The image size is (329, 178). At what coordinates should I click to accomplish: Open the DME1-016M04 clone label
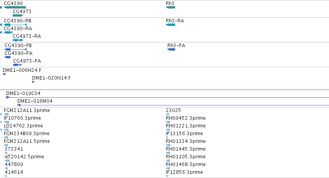35,101
